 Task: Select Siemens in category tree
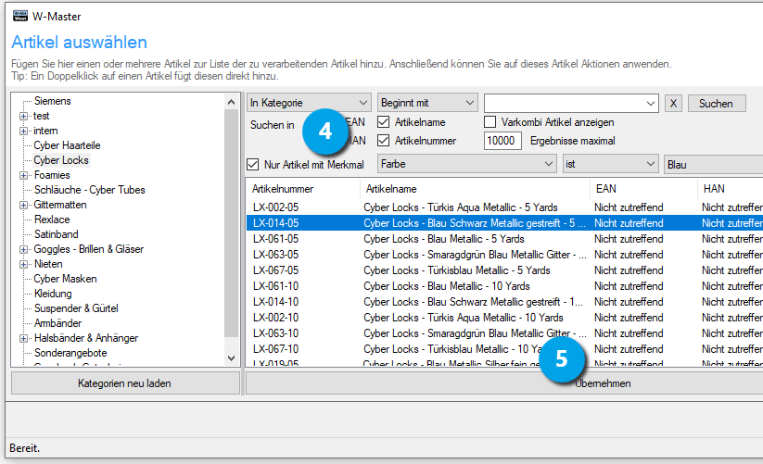(x=53, y=101)
